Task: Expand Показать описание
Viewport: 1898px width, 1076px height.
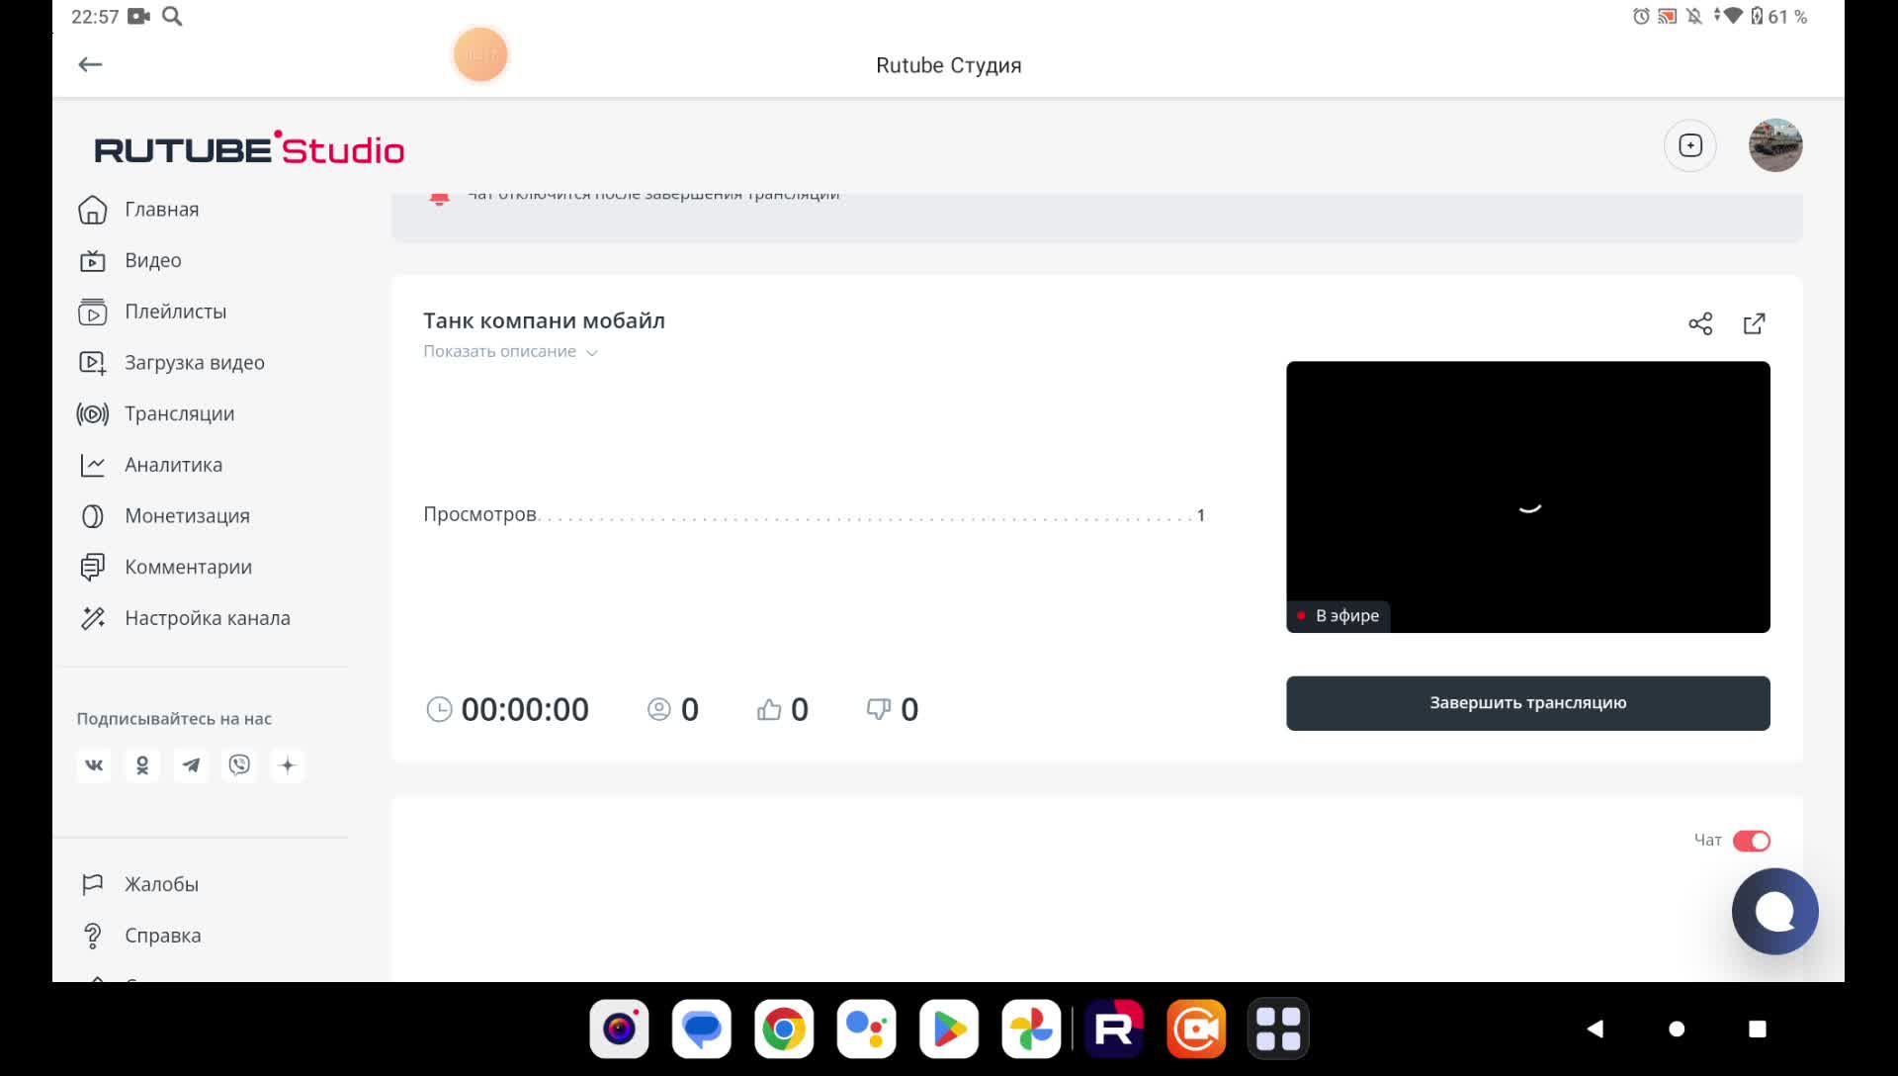Action: 510,352
